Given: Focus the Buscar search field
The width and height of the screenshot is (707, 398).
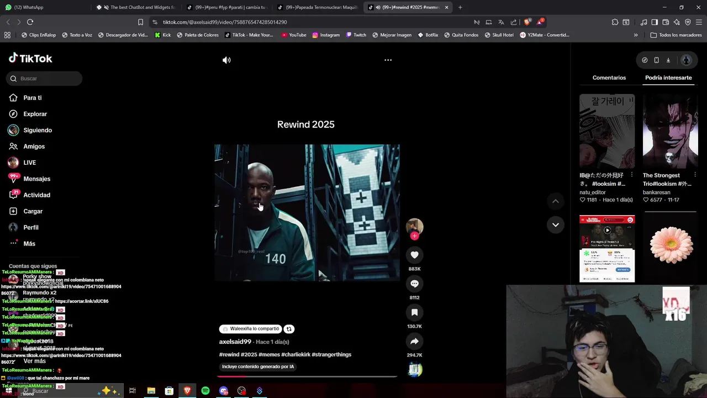Looking at the screenshot, I should pos(45,78).
